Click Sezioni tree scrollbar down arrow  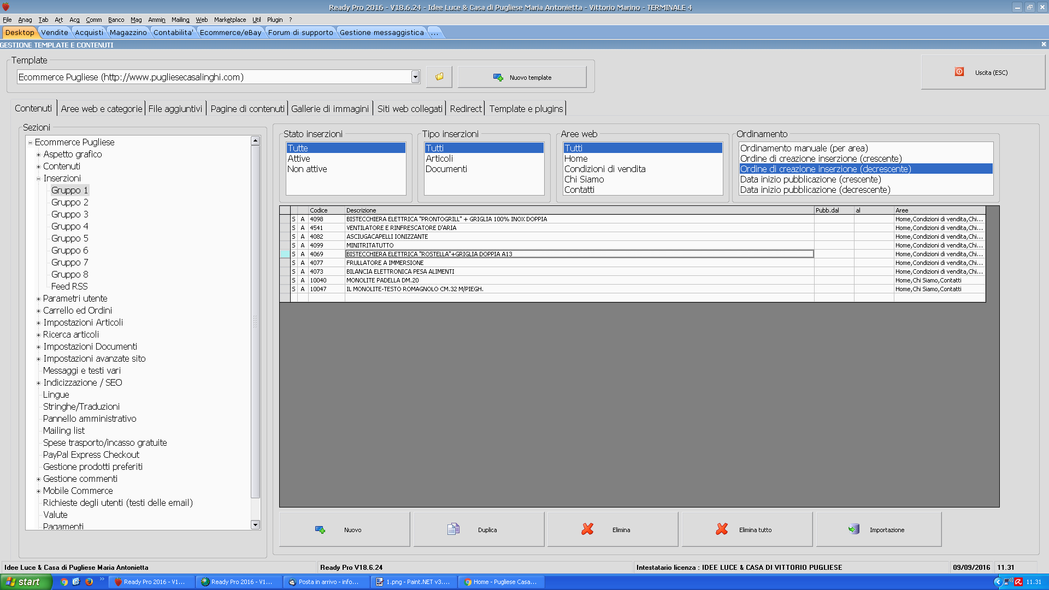pos(255,524)
